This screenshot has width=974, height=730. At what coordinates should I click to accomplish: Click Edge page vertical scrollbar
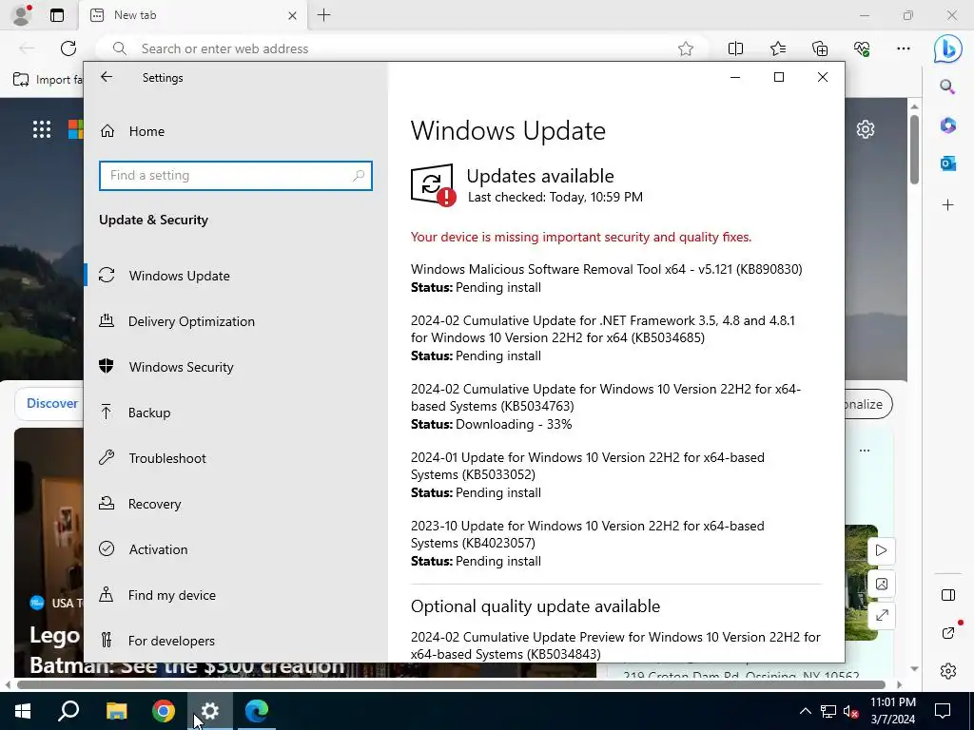tap(914, 149)
